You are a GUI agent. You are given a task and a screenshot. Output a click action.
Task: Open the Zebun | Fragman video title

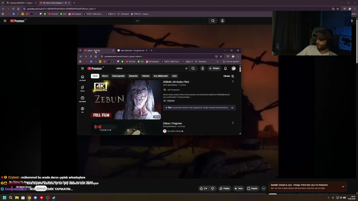coord(172,123)
